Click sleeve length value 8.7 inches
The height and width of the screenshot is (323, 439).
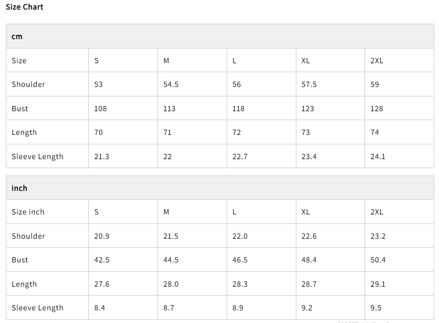[x=169, y=308]
